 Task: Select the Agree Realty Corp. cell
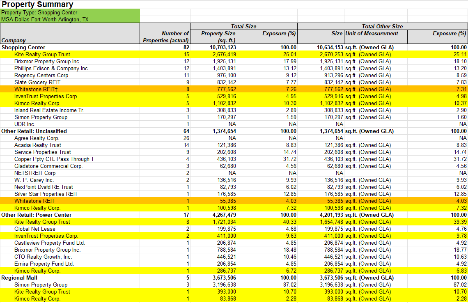point(37,138)
